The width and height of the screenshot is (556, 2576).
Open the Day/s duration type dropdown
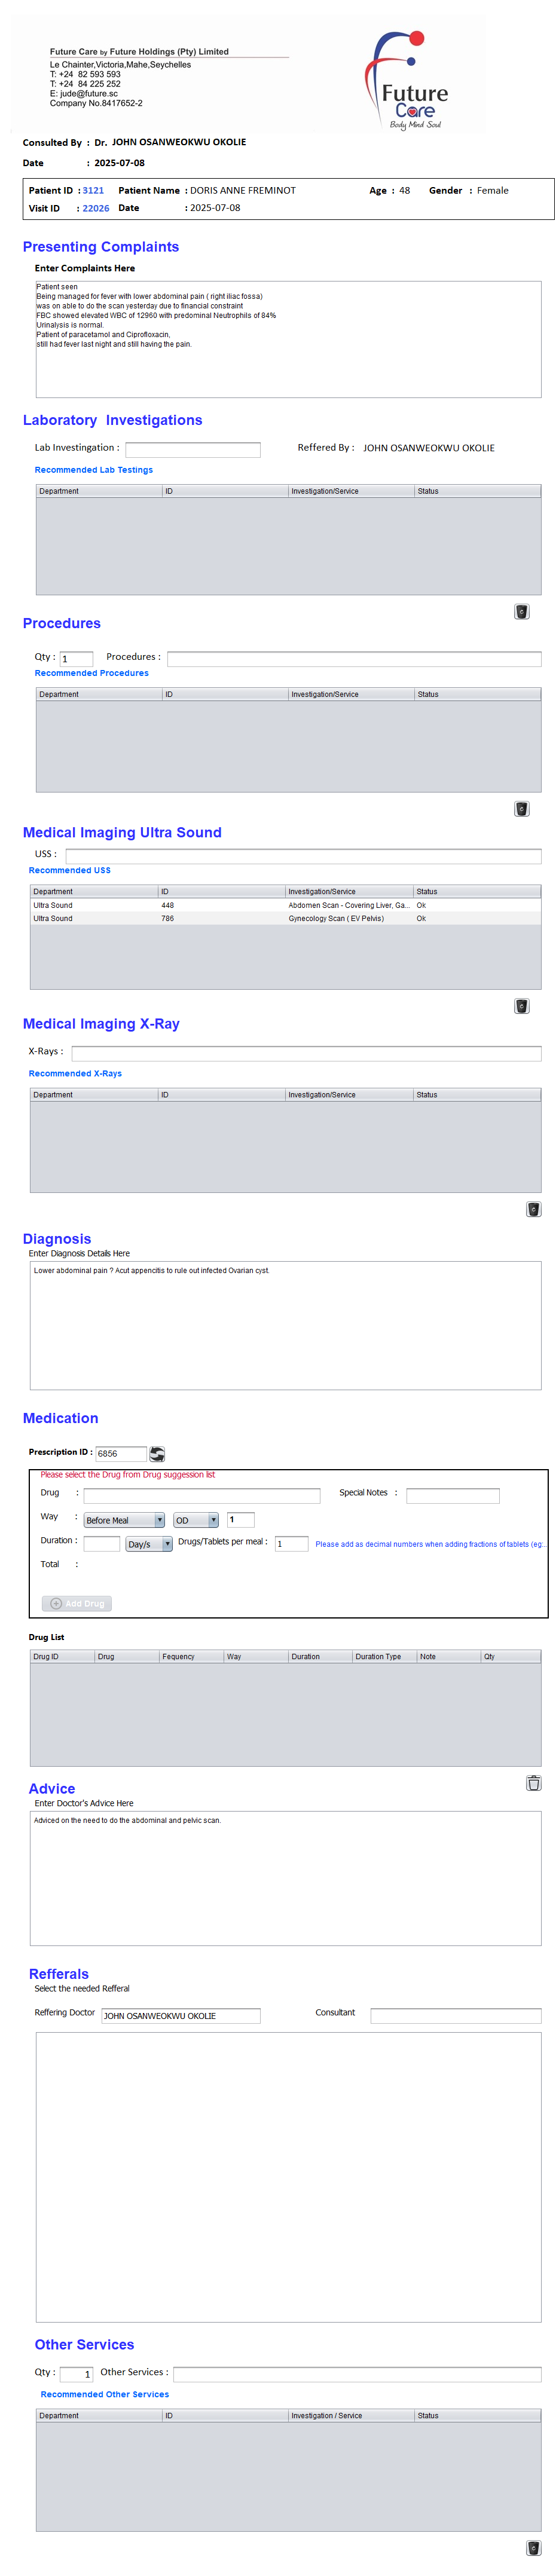149,1544
